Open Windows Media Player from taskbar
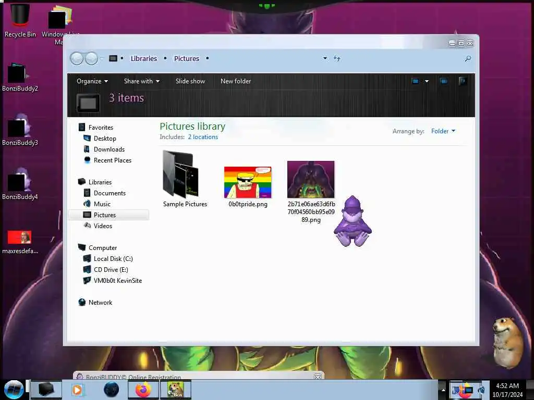Screen dimensions: 534x400 [x=78, y=390]
